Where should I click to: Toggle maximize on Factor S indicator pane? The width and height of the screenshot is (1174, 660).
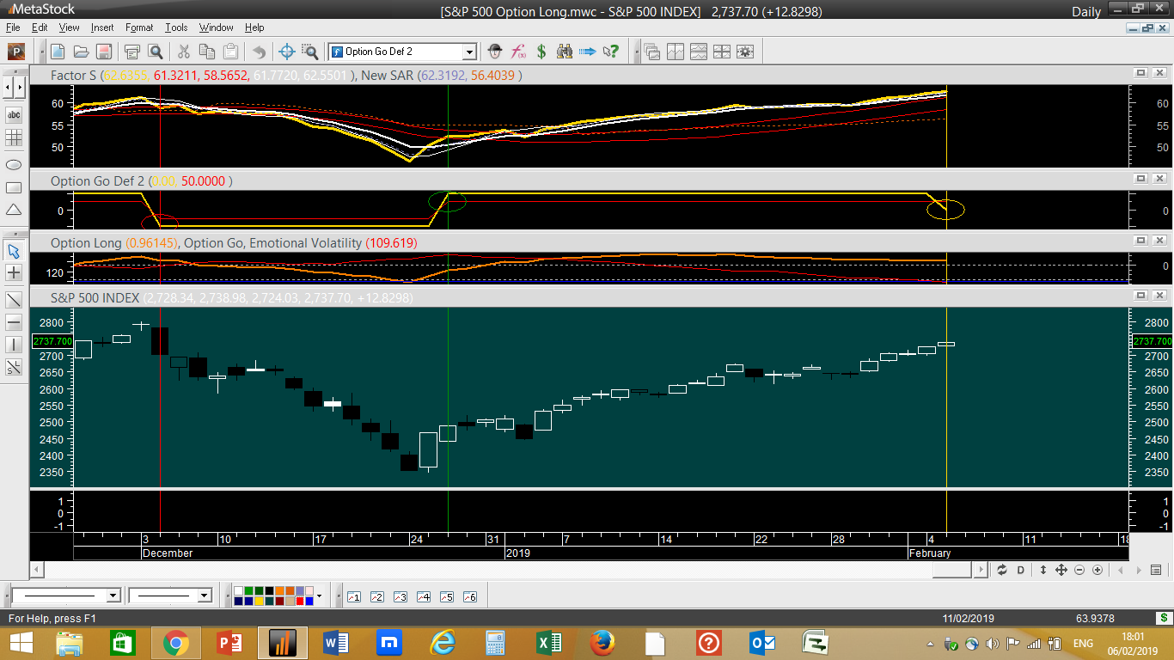tap(1140, 73)
